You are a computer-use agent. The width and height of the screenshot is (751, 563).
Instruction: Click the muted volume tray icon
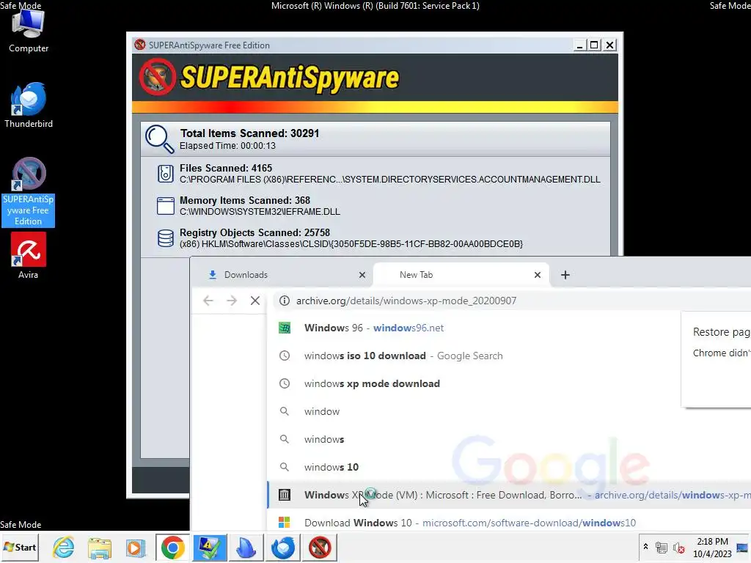tap(678, 547)
